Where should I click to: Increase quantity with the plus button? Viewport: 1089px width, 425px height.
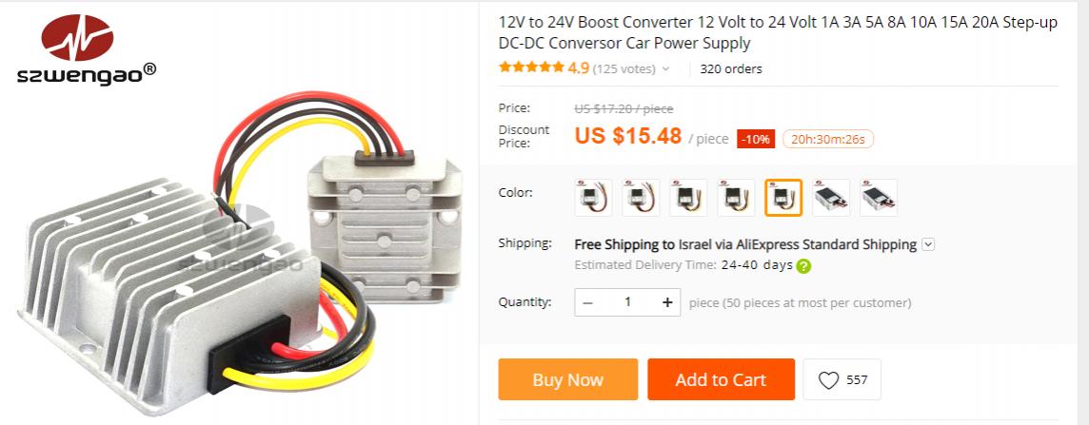coord(667,302)
